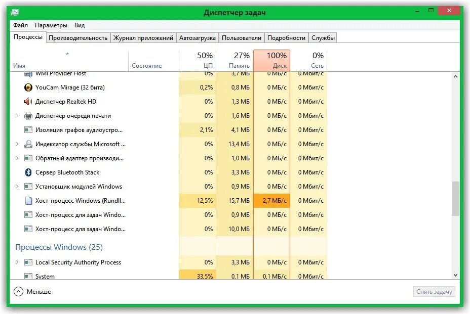Expand the Обратный адаптер производительности process
Screen dimensions: 470x314
(x=17, y=158)
